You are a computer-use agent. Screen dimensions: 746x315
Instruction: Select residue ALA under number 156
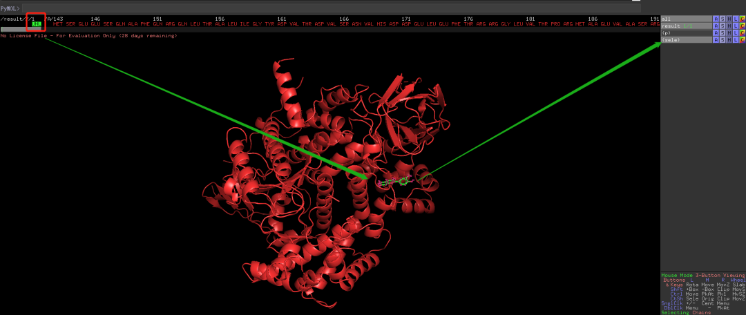(220, 23)
